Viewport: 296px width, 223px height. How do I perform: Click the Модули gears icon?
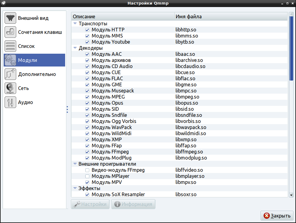[10, 60]
